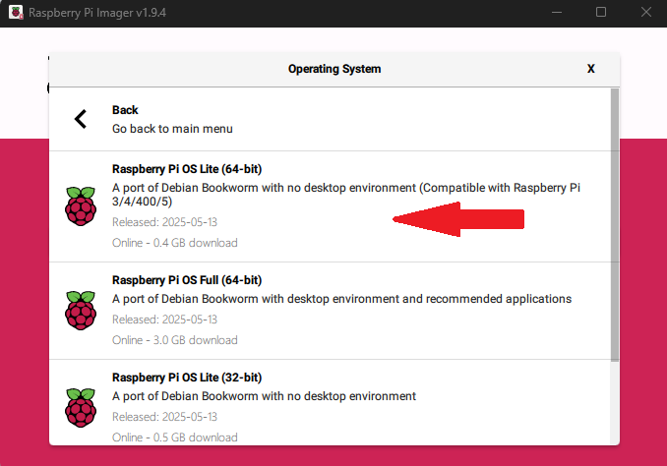Click the 'Operating System' dialog heading
Image resolution: width=667 pixels, height=466 pixels.
coord(334,69)
